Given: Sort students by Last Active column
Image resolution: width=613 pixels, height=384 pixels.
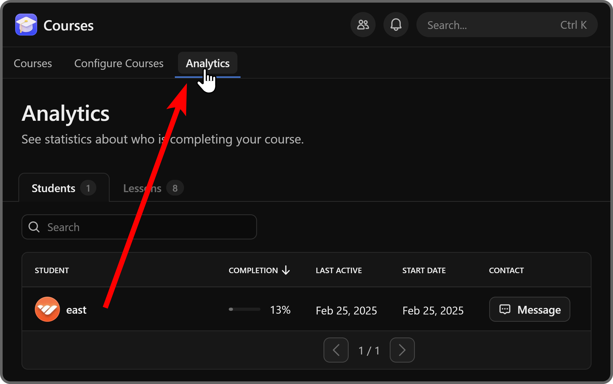Looking at the screenshot, I should click(338, 270).
